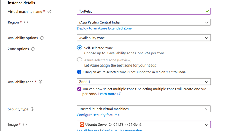Viewport: 234px width, 131px height.
Task: Click the Virtual machine name field containing TorRelay
Action: pyautogui.click(x=144, y=11)
